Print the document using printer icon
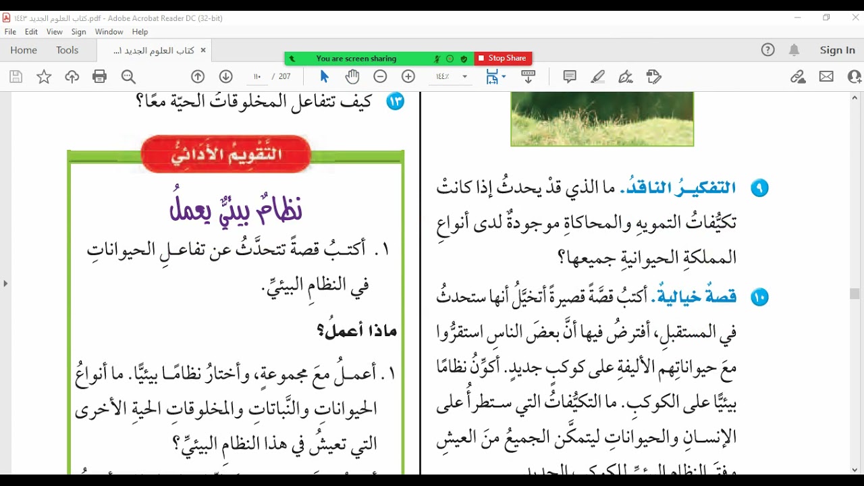 [100, 77]
